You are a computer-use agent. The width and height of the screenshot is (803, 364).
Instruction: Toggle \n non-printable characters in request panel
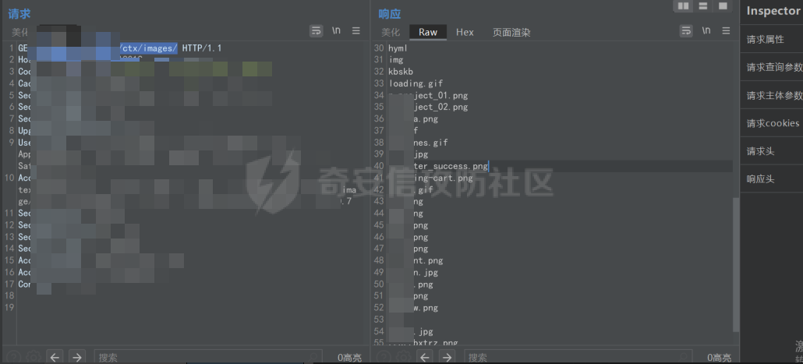point(336,30)
